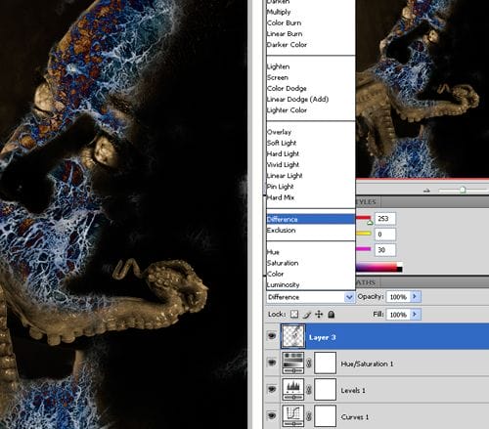
Task: Open the Fill slider arrow
Action: (x=415, y=315)
